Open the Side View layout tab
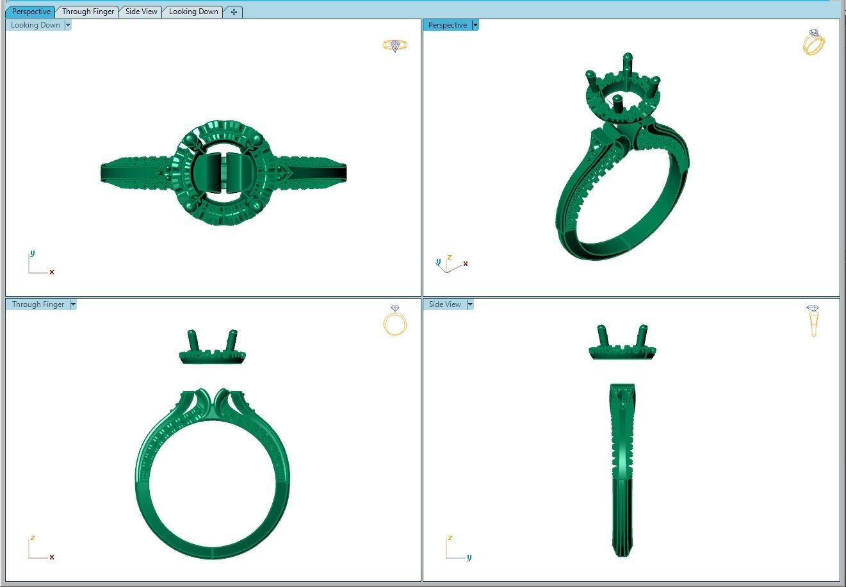The width and height of the screenshot is (846, 587). click(x=141, y=12)
